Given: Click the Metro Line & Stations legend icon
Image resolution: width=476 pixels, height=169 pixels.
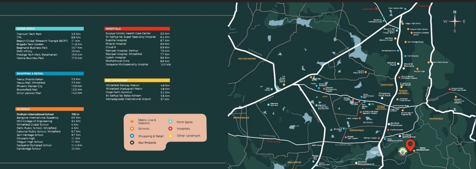Looking at the screenshot, I should coord(132,121).
